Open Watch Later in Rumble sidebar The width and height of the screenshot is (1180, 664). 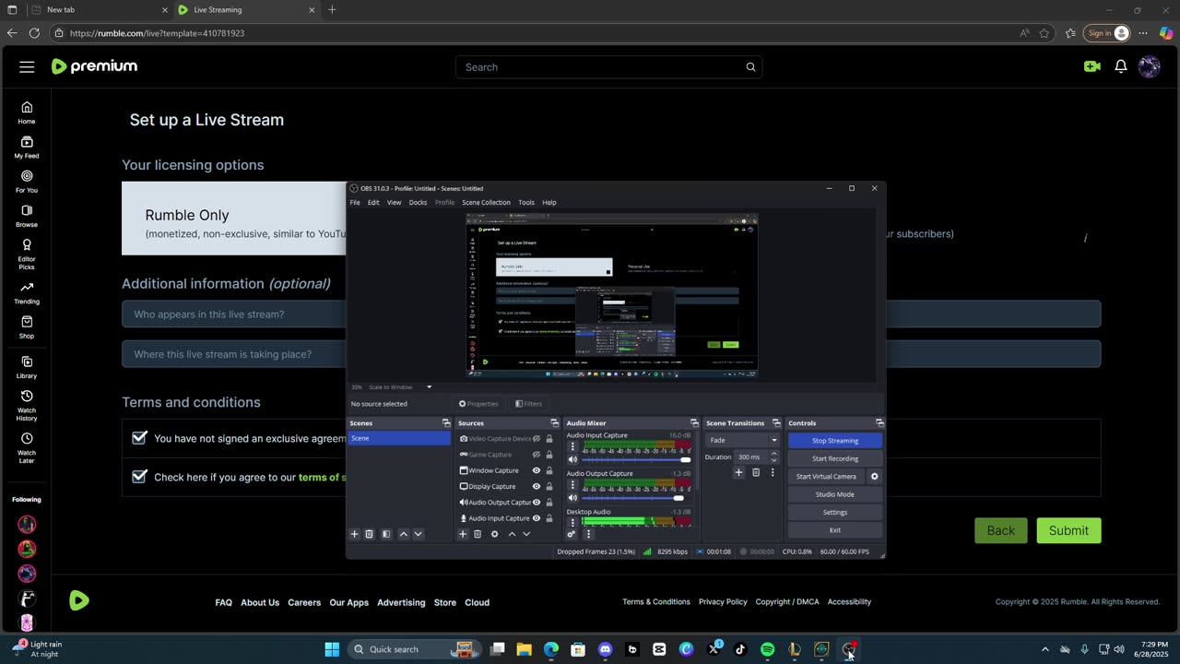[x=27, y=448]
